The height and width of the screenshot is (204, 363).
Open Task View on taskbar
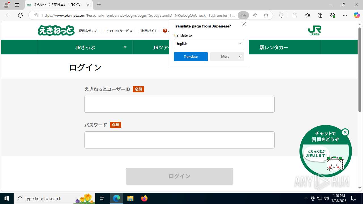point(102,198)
